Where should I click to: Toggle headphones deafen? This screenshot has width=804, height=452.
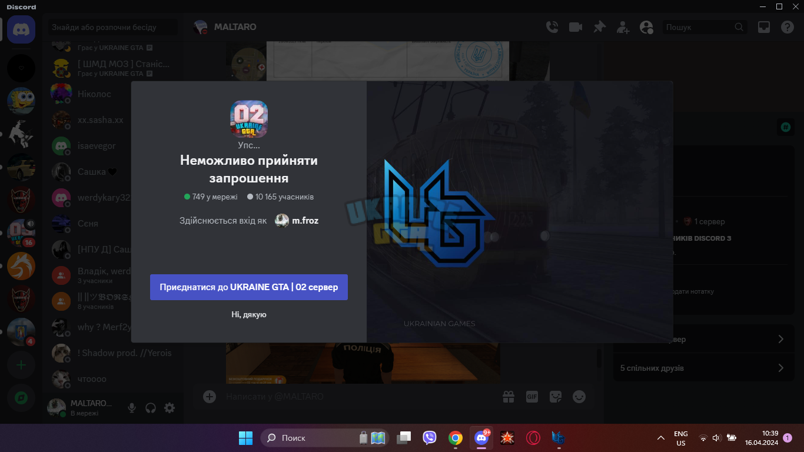pyautogui.click(x=151, y=408)
